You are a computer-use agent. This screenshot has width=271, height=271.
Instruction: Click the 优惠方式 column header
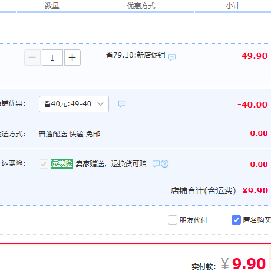141,6
